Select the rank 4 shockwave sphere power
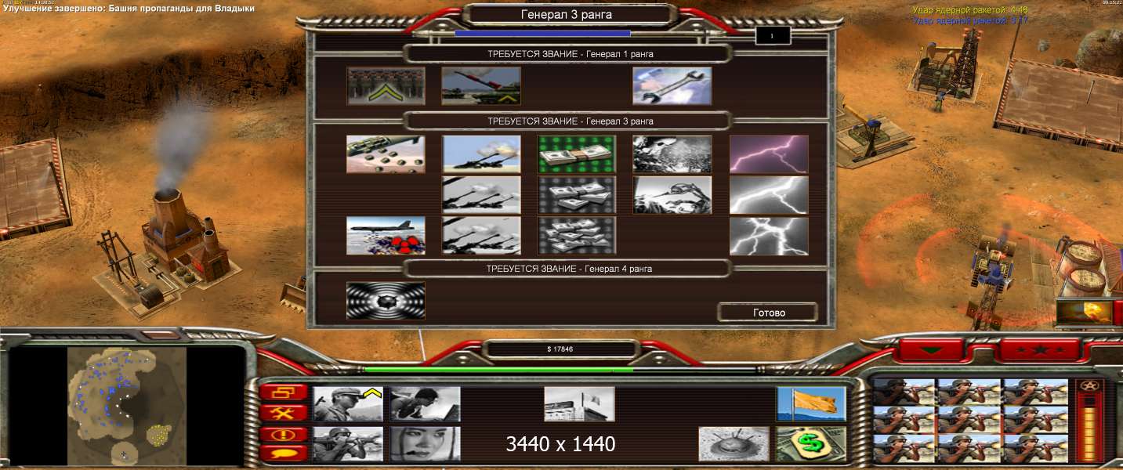 tap(386, 301)
